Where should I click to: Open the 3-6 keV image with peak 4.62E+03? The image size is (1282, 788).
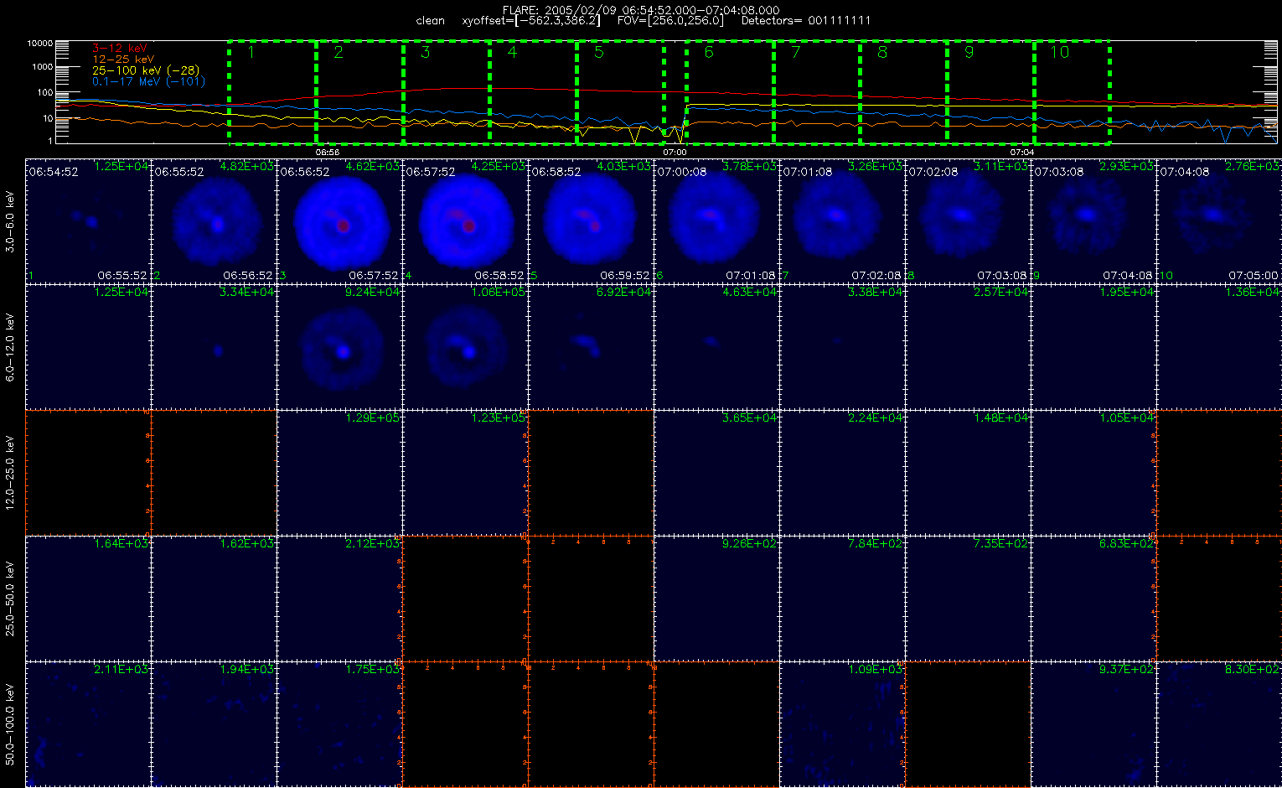pyautogui.click(x=339, y=220)
